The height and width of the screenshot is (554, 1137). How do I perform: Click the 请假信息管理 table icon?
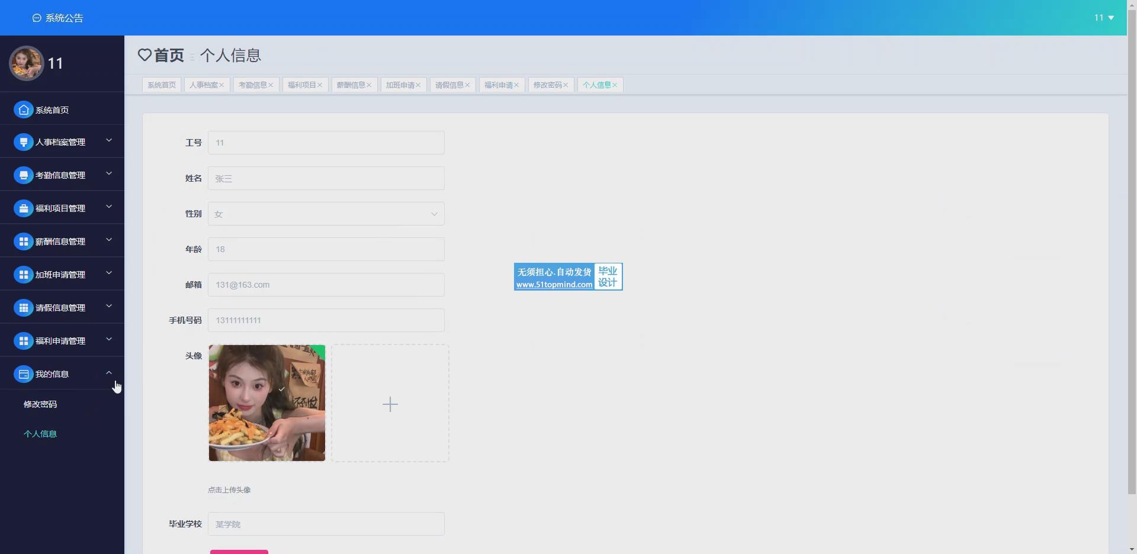[24, 308]
